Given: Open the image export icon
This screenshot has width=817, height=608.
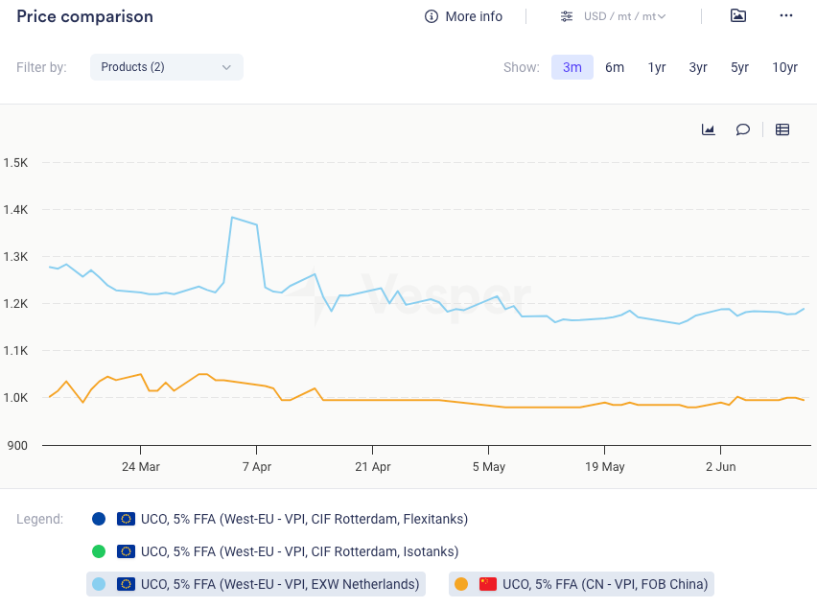Looking at the screenshot, I should (737, 15).
